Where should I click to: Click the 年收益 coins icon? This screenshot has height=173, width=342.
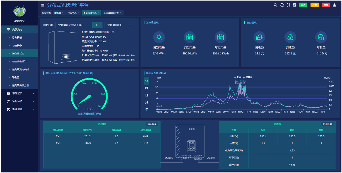pyautogui.click(x=321, y=37)
